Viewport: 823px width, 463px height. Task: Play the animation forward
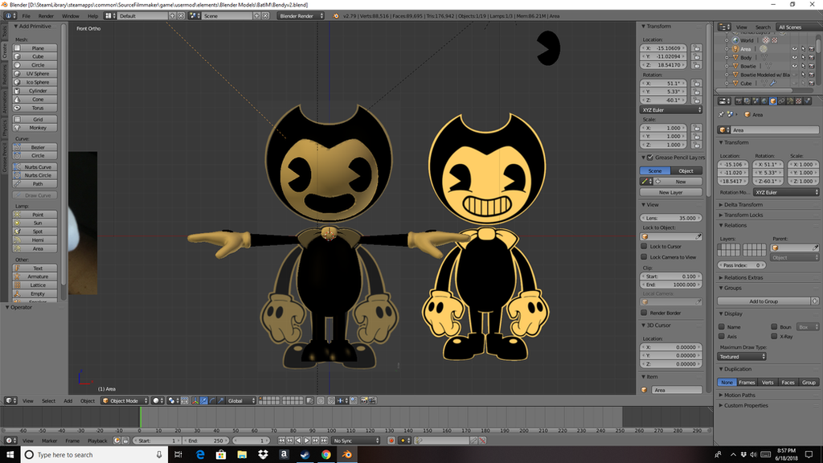pos(307,440)
